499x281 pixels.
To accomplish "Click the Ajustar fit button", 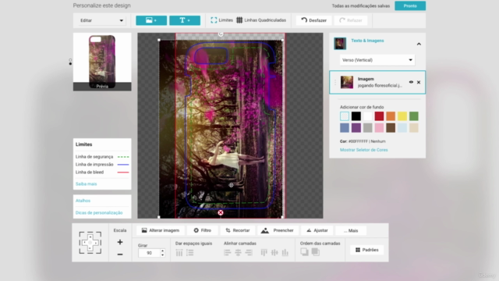I will pyautogui.click(x=317, y=230).
